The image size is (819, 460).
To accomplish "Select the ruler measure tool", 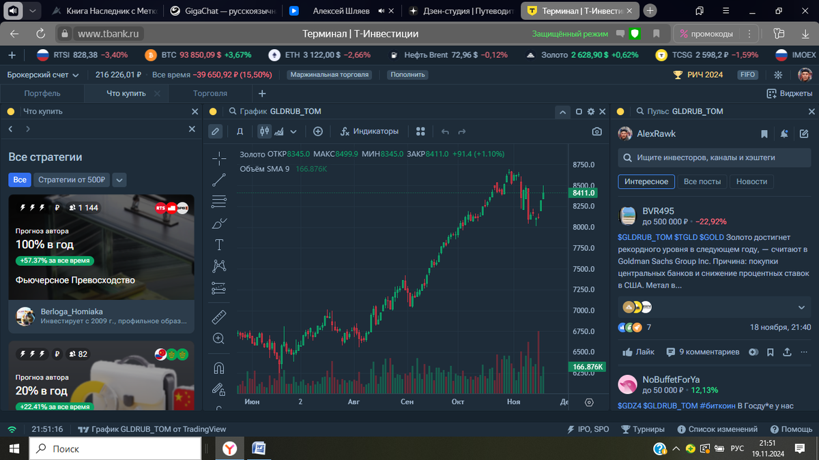I will pos(219,317).
